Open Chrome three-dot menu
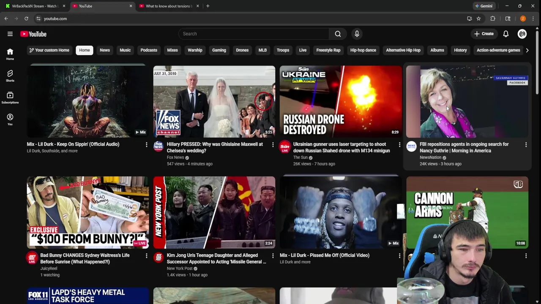 coord(533,19)
